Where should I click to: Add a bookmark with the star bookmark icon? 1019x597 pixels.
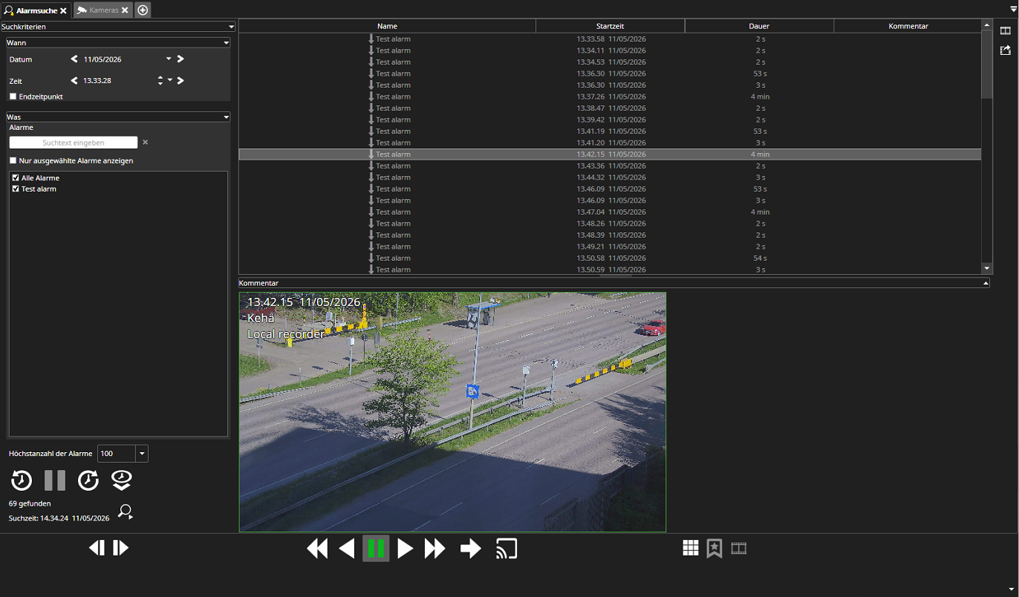pos(714,548)
